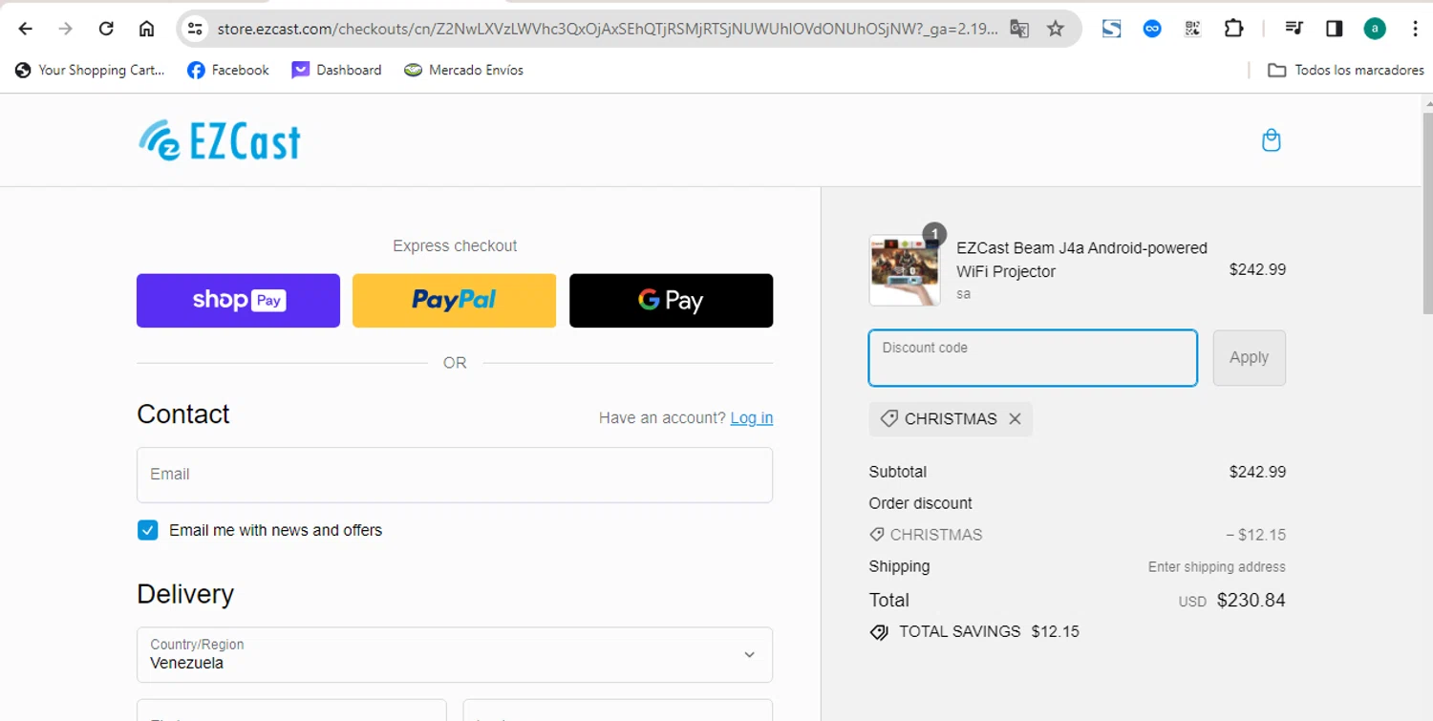The width and height of the screenshot is (1433, 721).
Task: Open the browser home page icon
Action: point(146,29)
